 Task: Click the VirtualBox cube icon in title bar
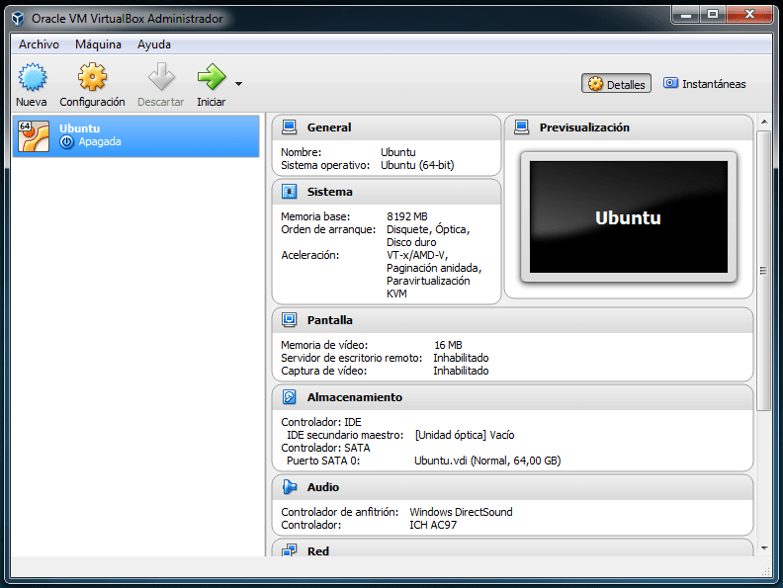(18, 19)
